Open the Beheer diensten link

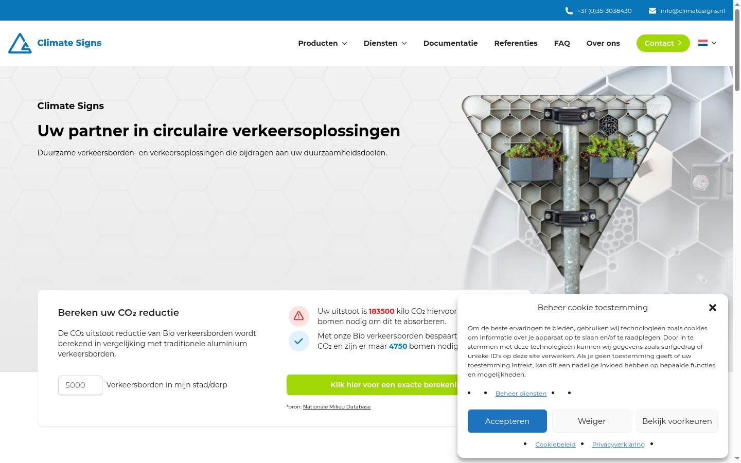point(521,394)
